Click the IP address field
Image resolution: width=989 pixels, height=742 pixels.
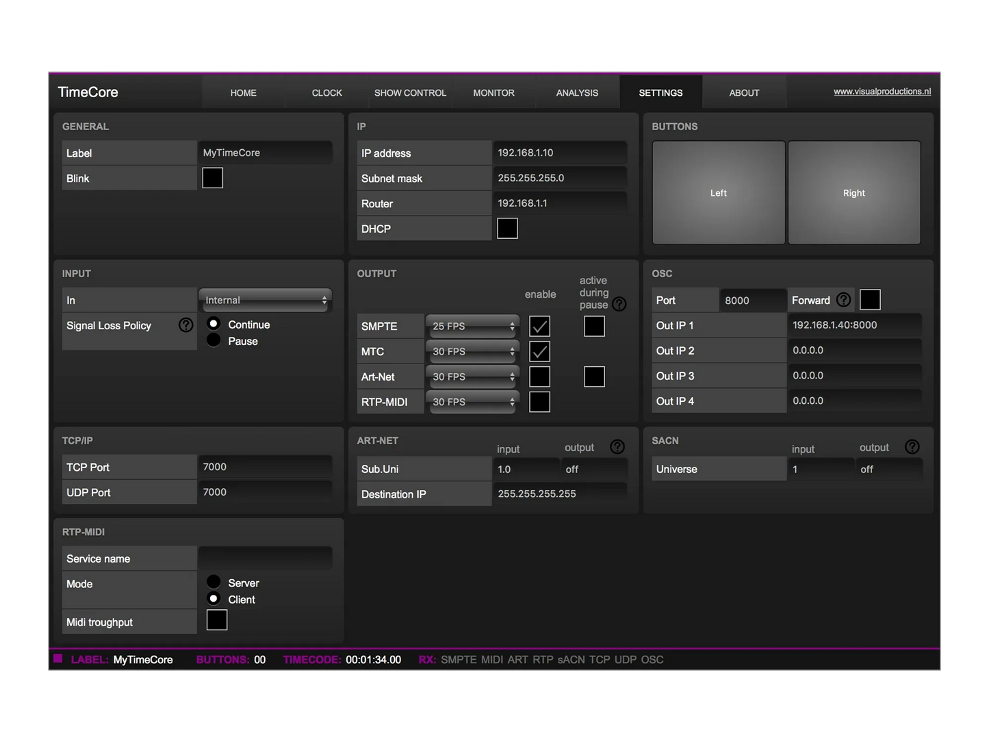[560, 153]
